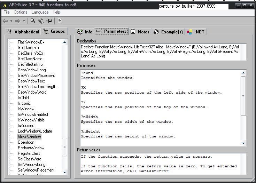256x183 pixels.
Task: Show the .NET tab
Action: click(196, 32)
